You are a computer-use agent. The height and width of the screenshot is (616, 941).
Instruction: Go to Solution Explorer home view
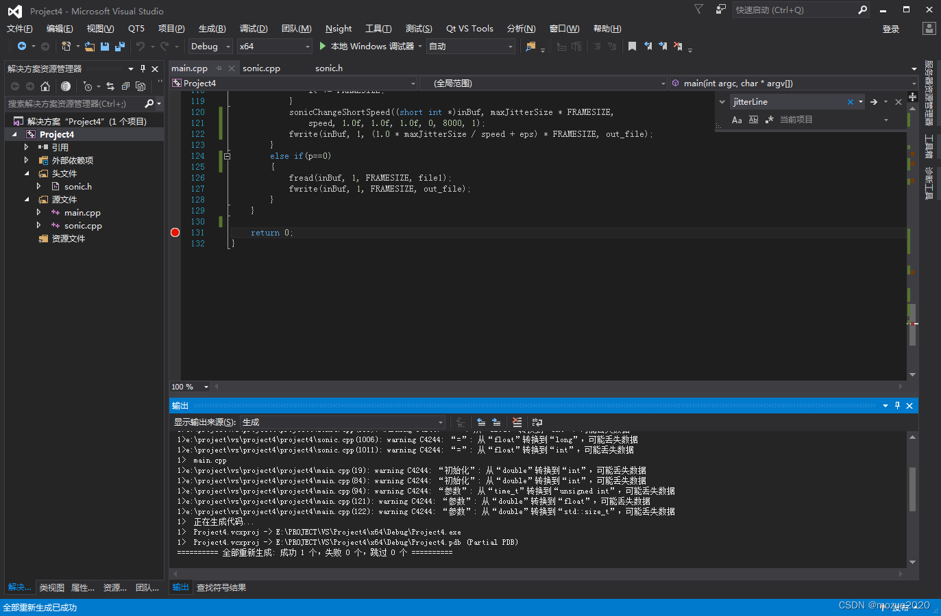[x=45, y=86]
